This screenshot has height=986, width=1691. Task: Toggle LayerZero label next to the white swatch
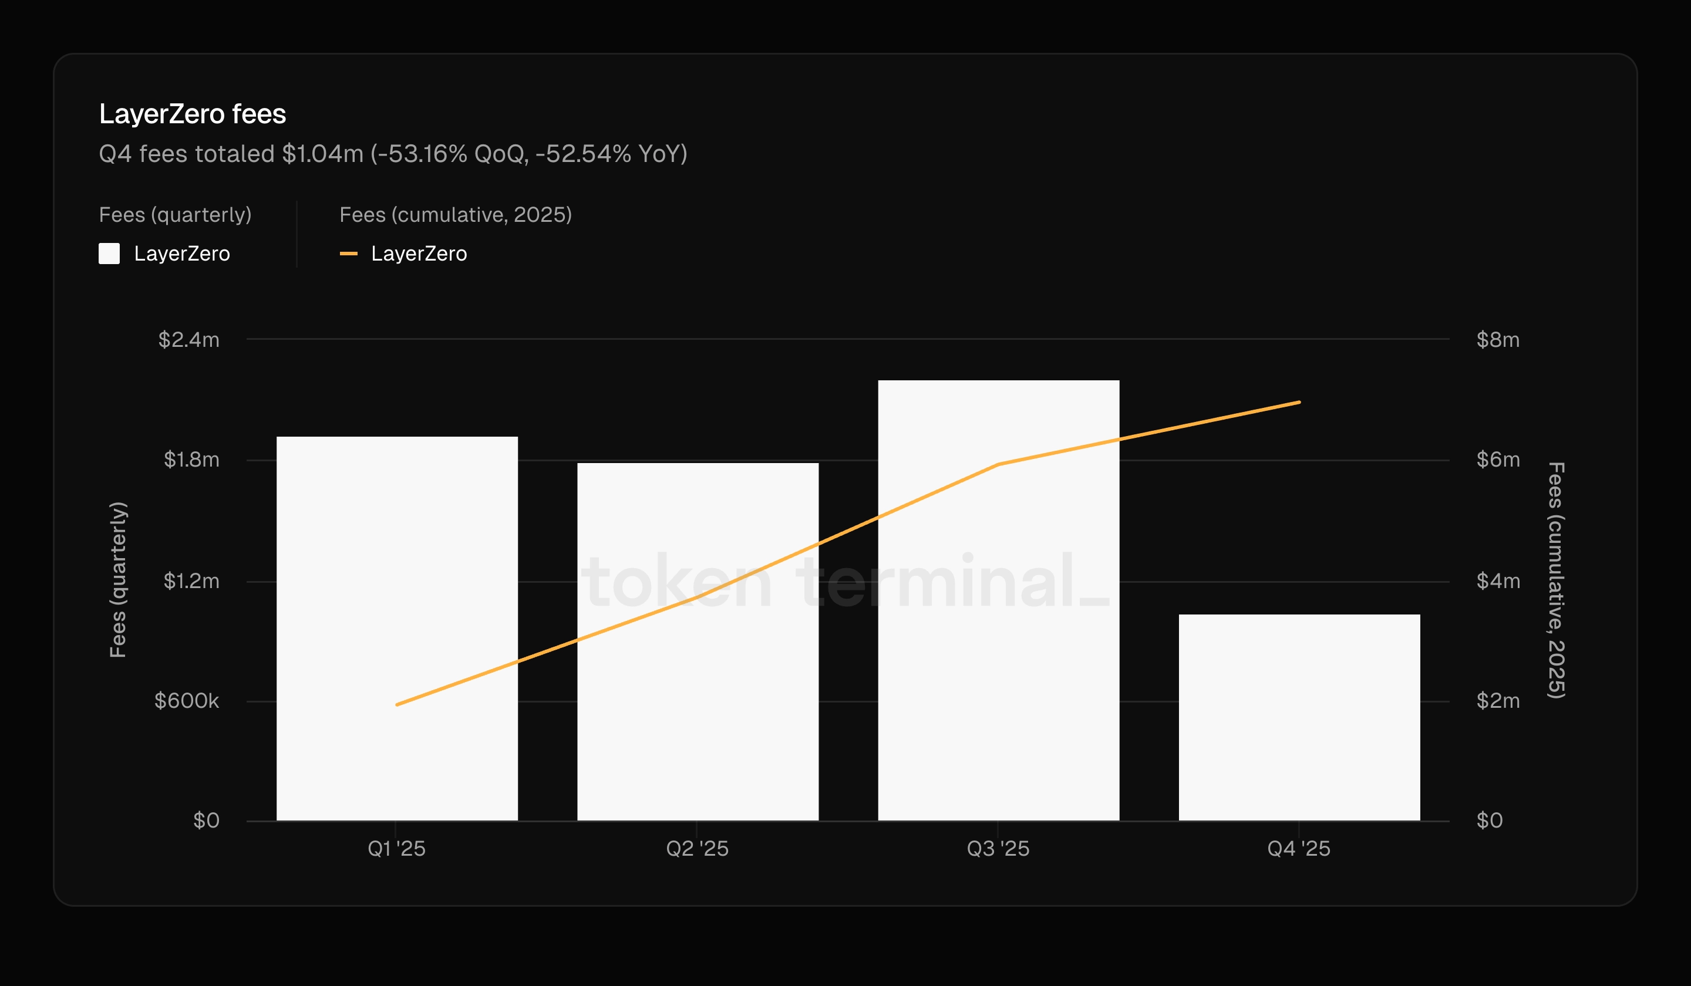[x=182, y=254]
